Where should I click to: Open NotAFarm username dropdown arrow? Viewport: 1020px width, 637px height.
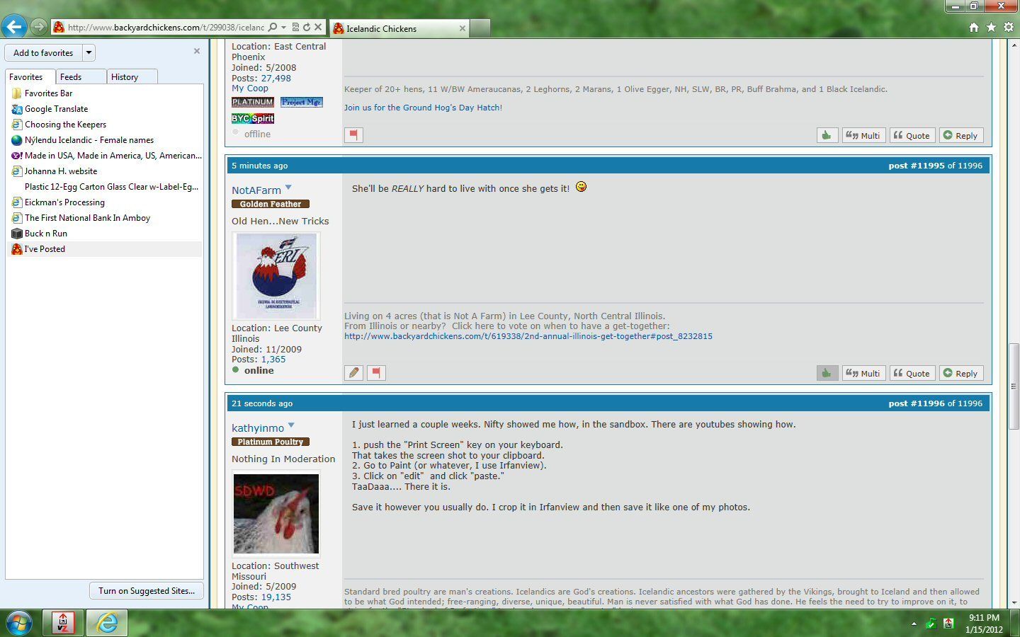tap(288, 188)
